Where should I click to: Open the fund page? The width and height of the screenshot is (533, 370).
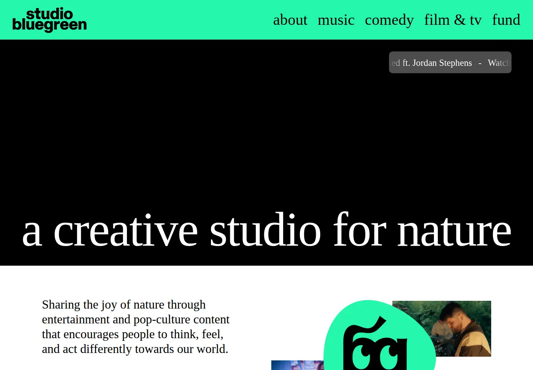coord(506,20)
